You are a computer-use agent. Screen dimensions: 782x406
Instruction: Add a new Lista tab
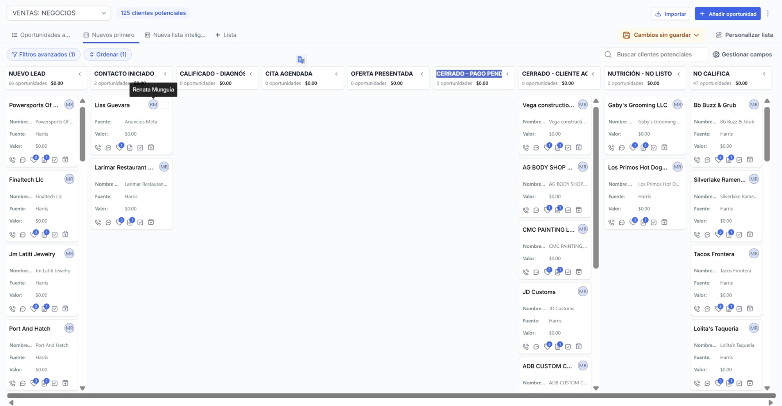(x=226, y=35)
